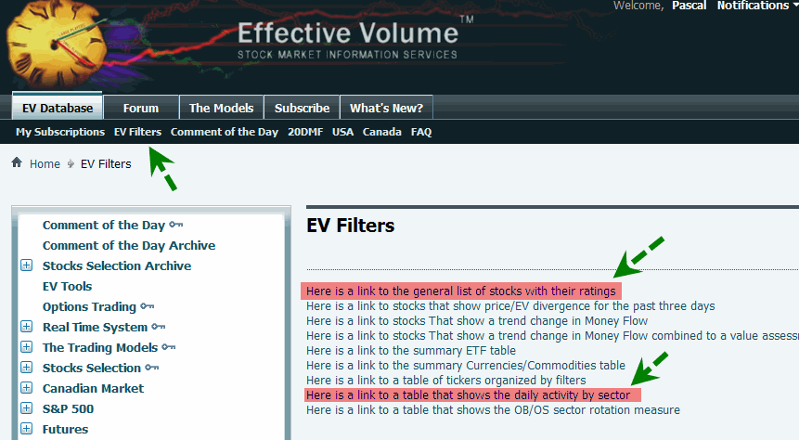Open trend change in Money Flow link
The width and height of the screenshot is (799, 440).
(476, 320)
